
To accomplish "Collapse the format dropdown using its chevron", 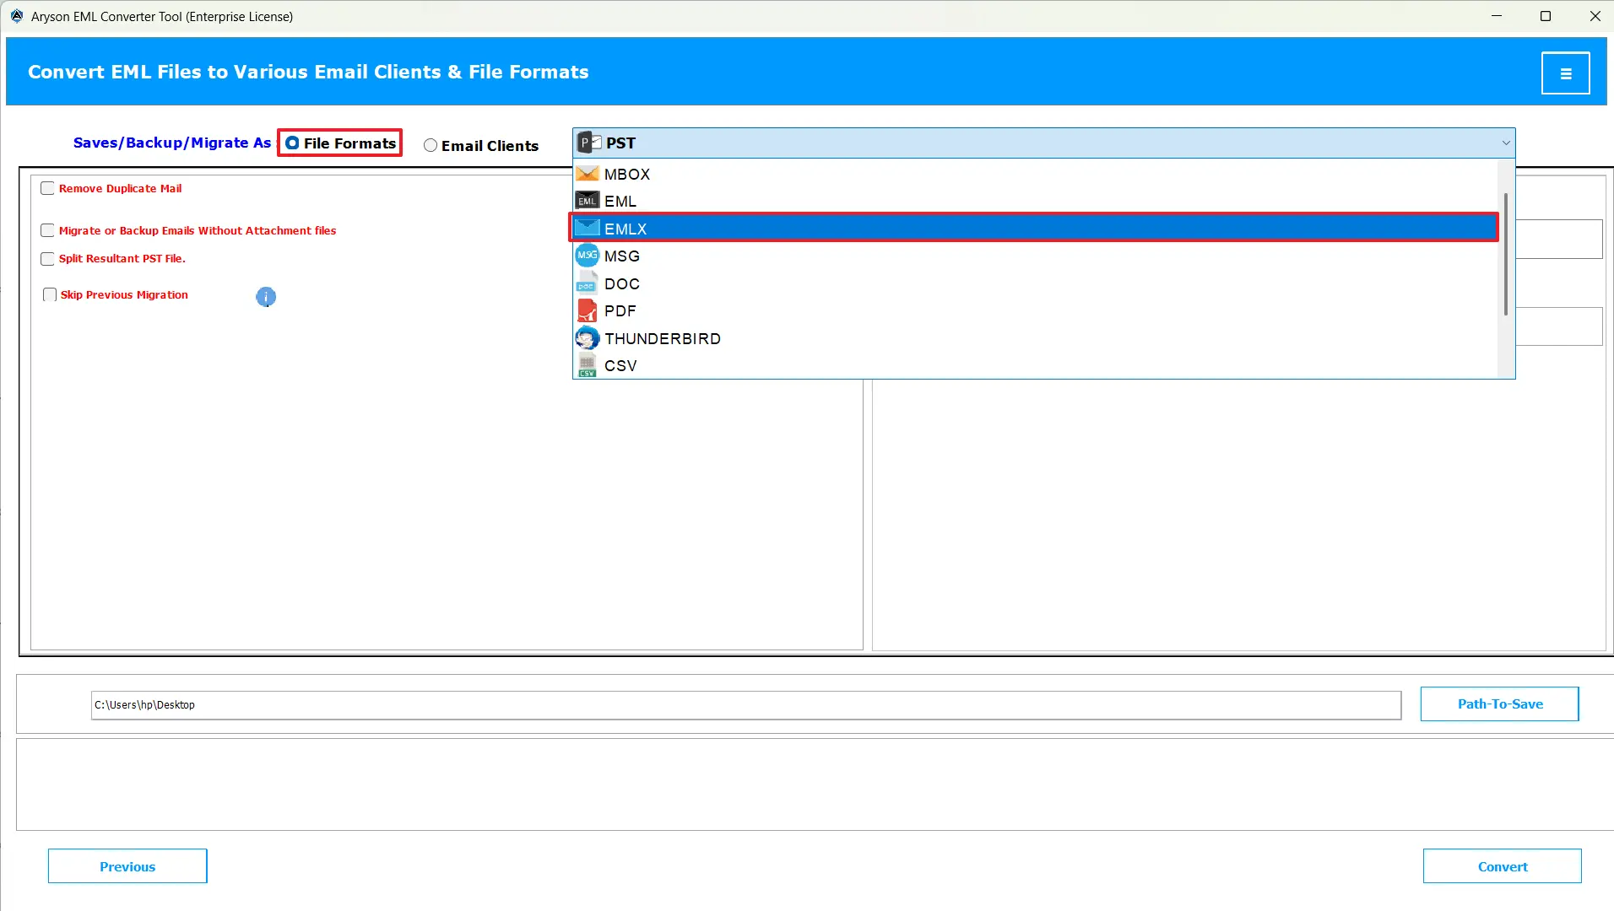I will tap(1506, 143).
